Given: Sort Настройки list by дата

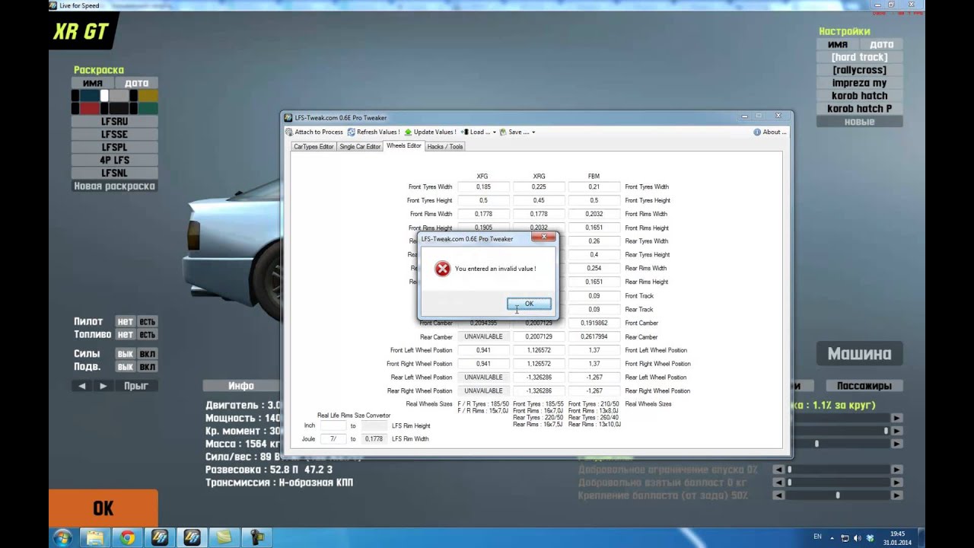Looking at the screenshot, I should tap(882, 44).
